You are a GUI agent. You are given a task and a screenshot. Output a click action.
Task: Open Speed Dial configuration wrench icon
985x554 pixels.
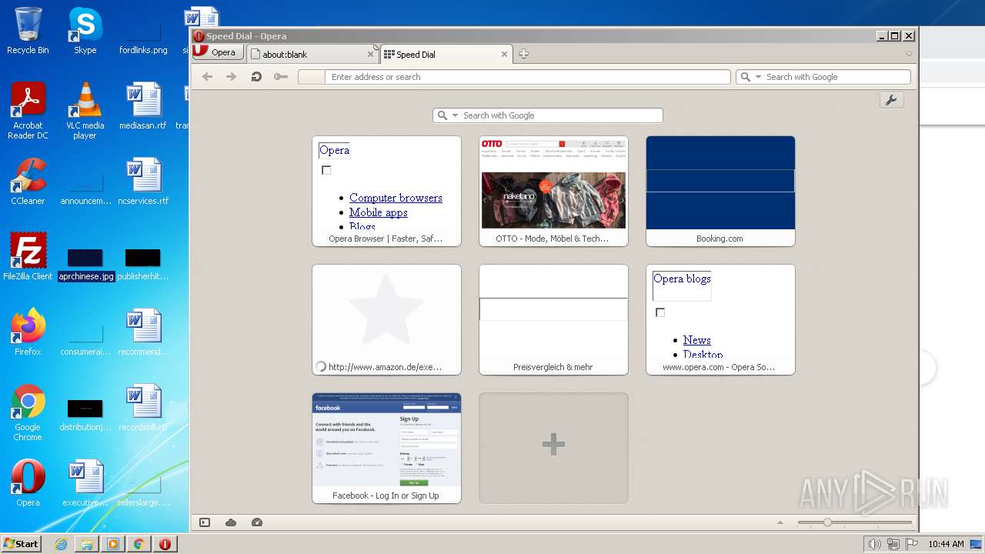[892, 100]
